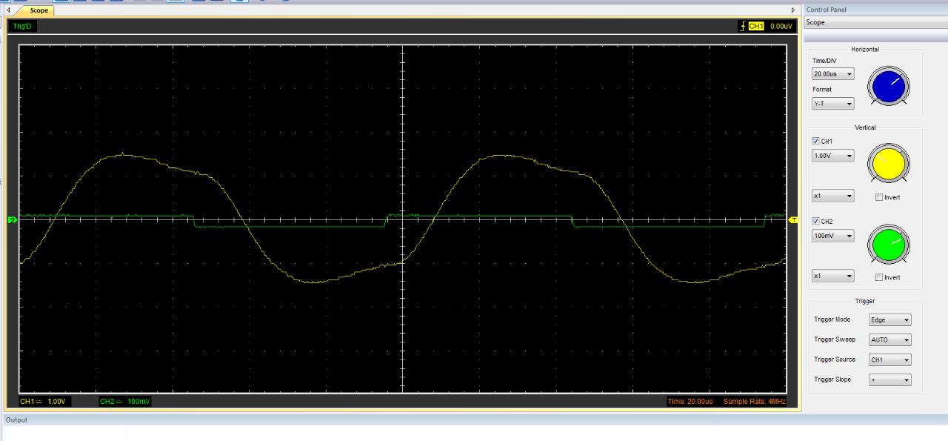The height and width of the screenshot is (441, 948).
Task: Open the Format dropdown showing Y-T
Action: (832, 103)
